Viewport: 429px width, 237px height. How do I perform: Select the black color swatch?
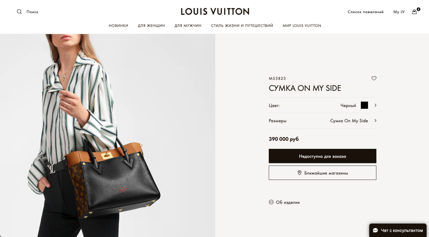point(364,105)
